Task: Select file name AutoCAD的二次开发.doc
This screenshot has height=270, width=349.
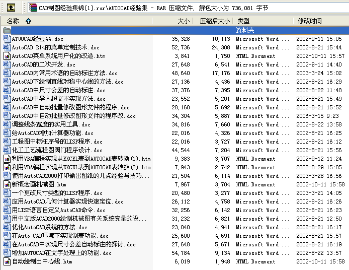Action: tap(44, 64)
